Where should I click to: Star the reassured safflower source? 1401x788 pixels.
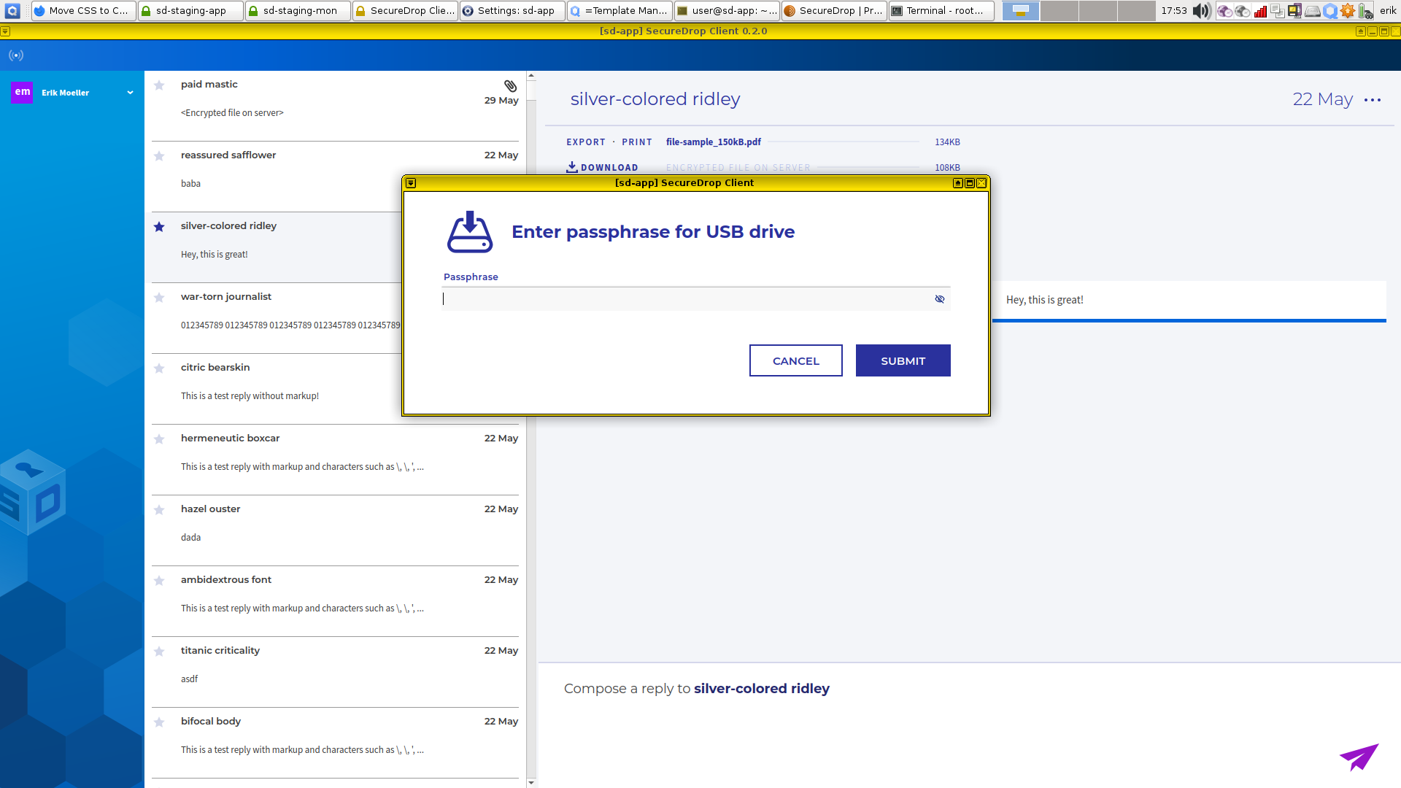(159, 156)
